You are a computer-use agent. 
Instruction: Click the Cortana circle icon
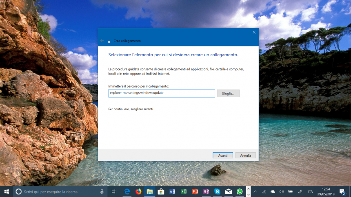click(x=19, y=192)
